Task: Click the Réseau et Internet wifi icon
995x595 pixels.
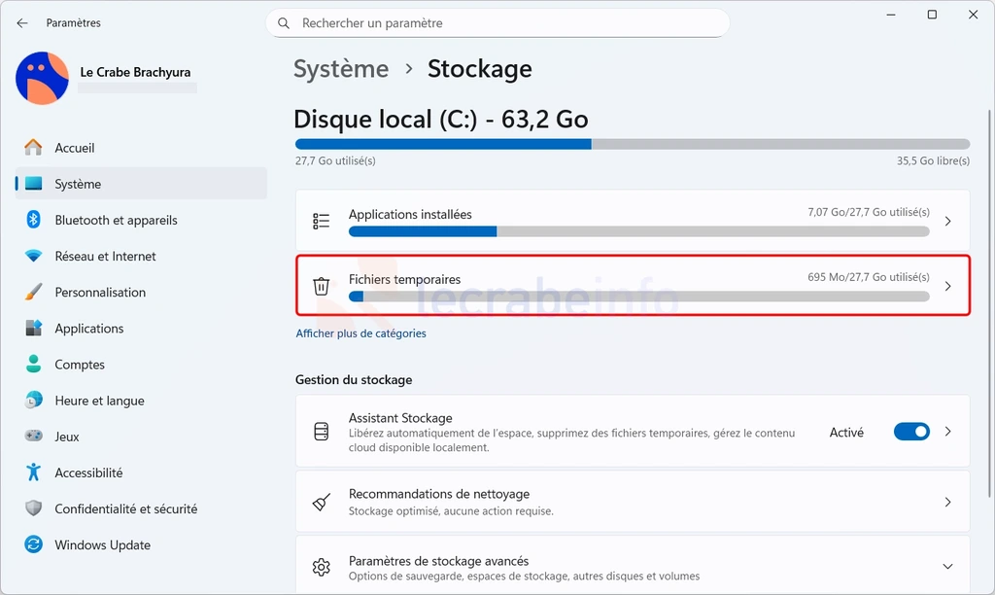Action: pyautogui.click(x=33, y=256)
